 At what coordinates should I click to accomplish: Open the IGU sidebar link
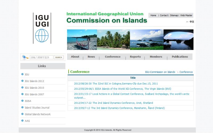27,74
